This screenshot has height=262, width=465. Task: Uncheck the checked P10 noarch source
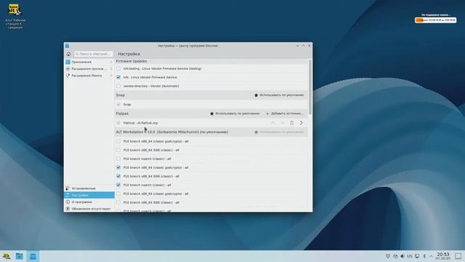click(x=118, y=185)
